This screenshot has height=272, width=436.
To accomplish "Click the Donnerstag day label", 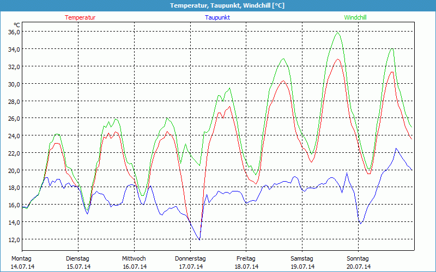I will coord(190,259).
